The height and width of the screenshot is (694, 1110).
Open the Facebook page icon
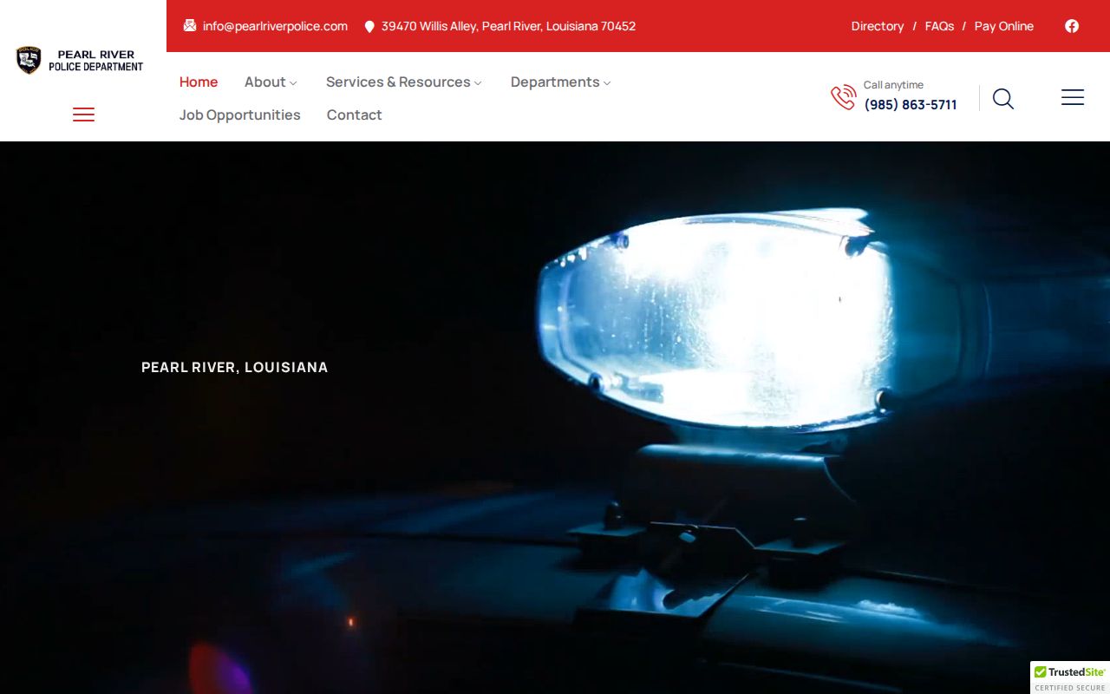1072,26
